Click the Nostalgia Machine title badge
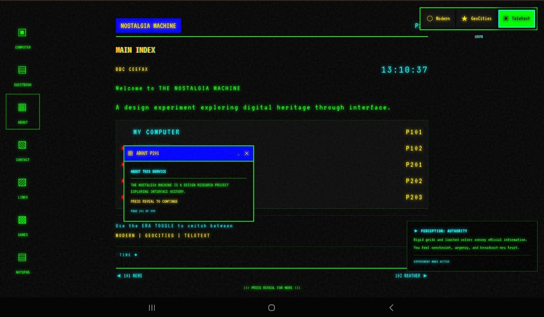The height and width of the screenshot is (317, 544). [x=148, y=25]
